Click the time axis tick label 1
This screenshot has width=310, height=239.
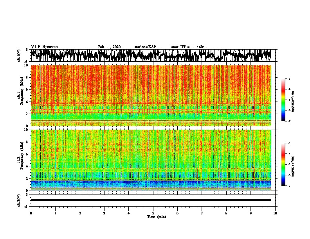click(55, 213)
